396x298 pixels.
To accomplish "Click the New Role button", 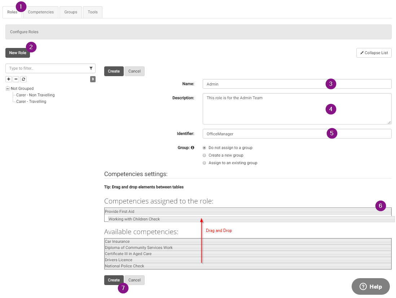I will (18, 53).
